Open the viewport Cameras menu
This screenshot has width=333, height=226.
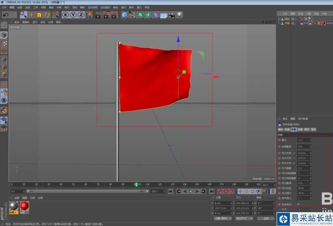pos(26,22)
